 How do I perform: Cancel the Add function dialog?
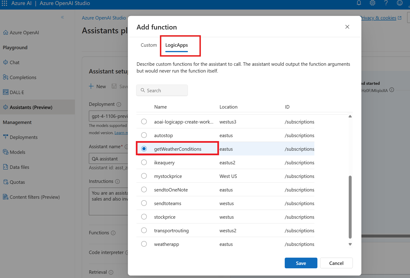coord(336,263)
